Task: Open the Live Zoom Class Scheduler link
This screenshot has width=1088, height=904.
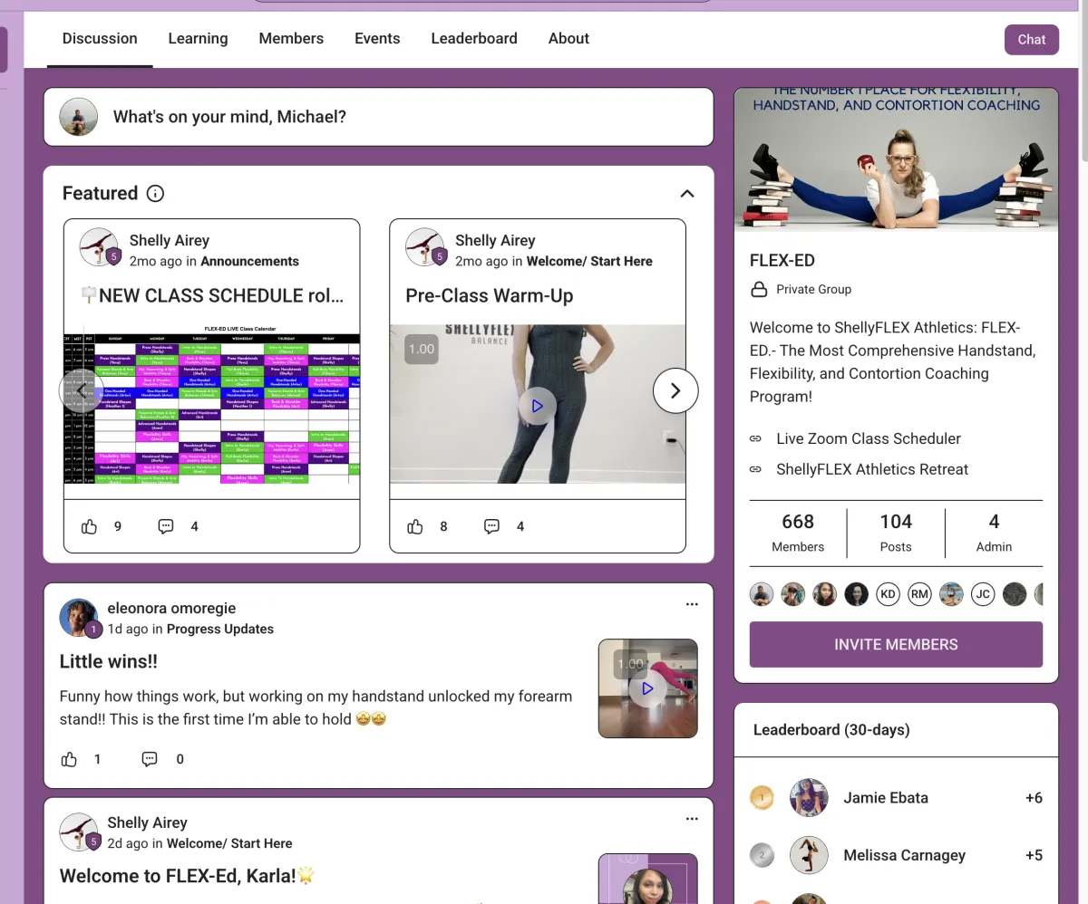Action: (868, 438)
